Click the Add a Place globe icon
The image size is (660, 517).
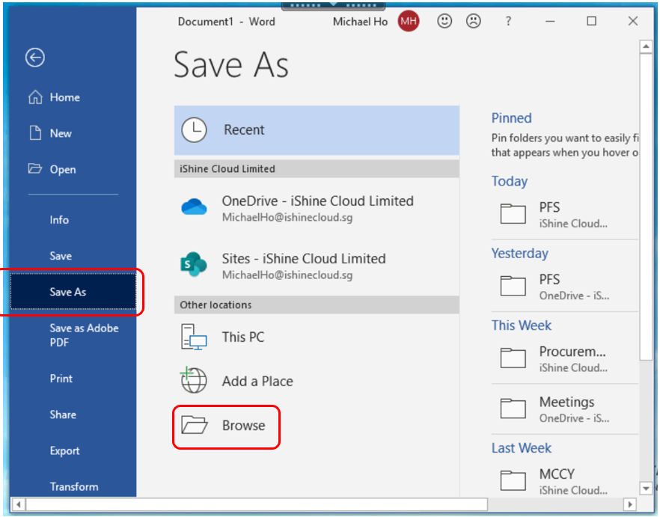pos(194,380)
